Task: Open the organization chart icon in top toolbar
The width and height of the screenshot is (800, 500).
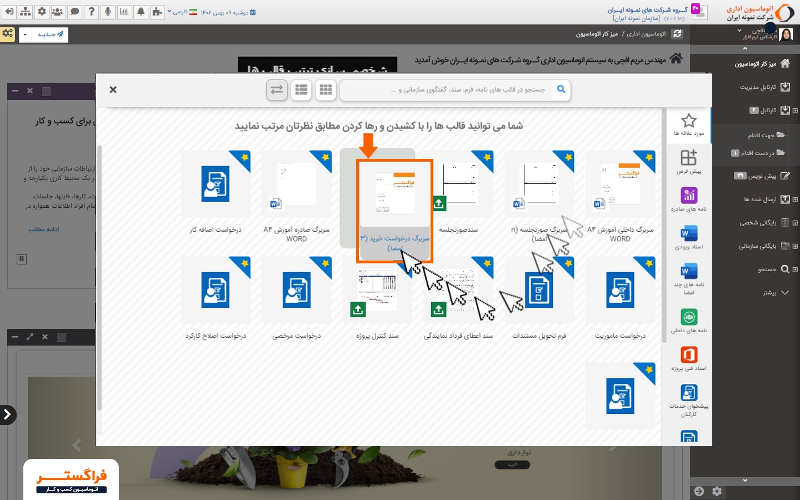Action: [26, 12]
